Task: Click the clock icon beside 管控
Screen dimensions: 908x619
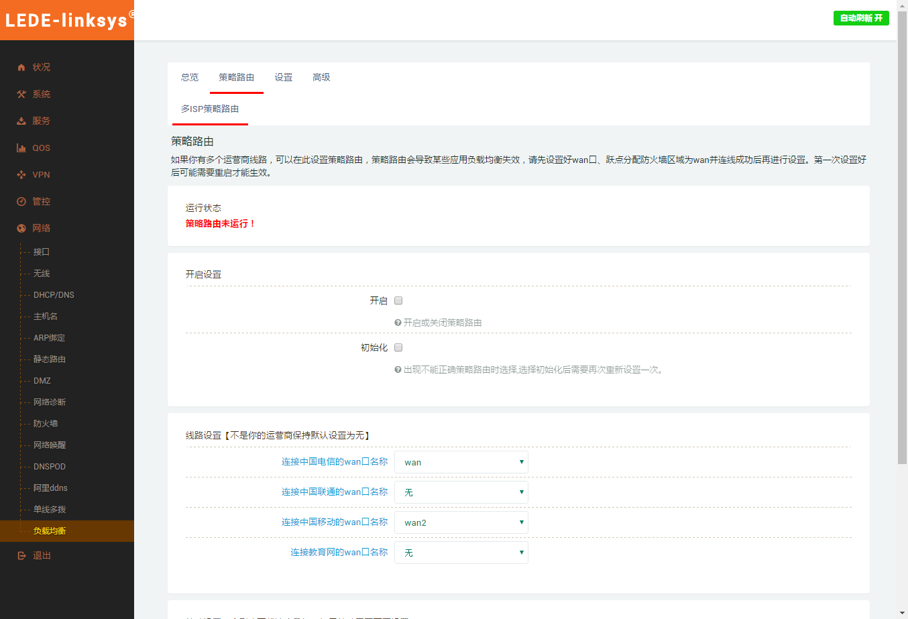Action: pos(21,201)
